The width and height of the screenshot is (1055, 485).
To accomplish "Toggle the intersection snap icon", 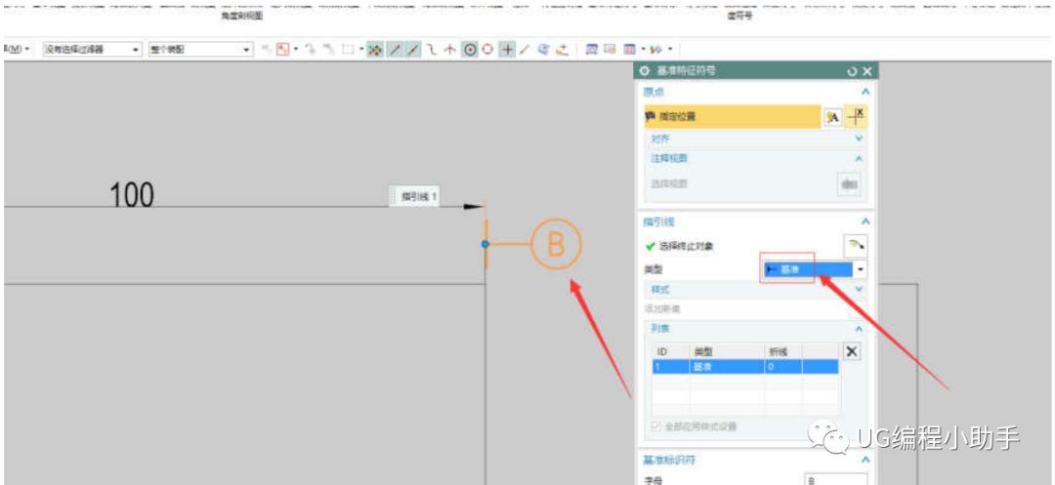I will [x=450, y=50].
